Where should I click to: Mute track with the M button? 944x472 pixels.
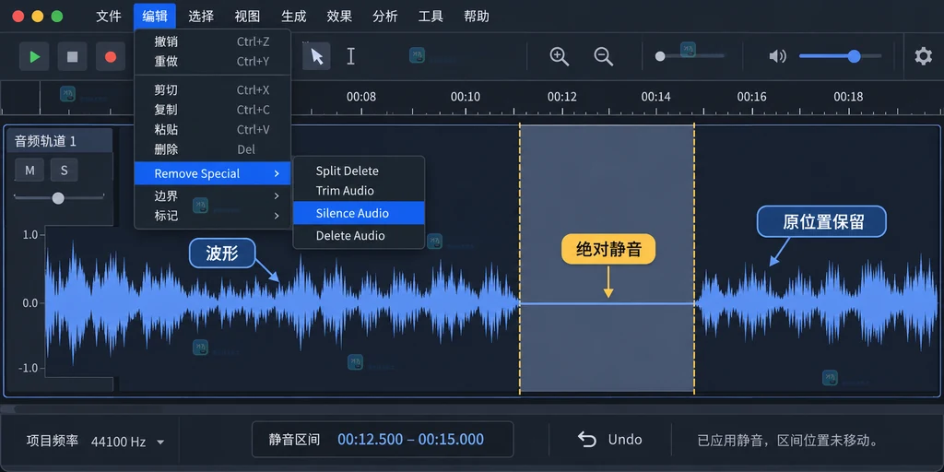[x=29, y=171]
